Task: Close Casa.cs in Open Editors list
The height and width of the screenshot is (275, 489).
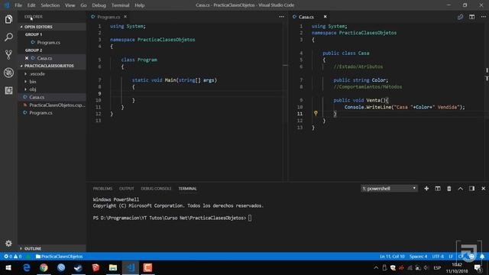Action: (x=27, y=58)
